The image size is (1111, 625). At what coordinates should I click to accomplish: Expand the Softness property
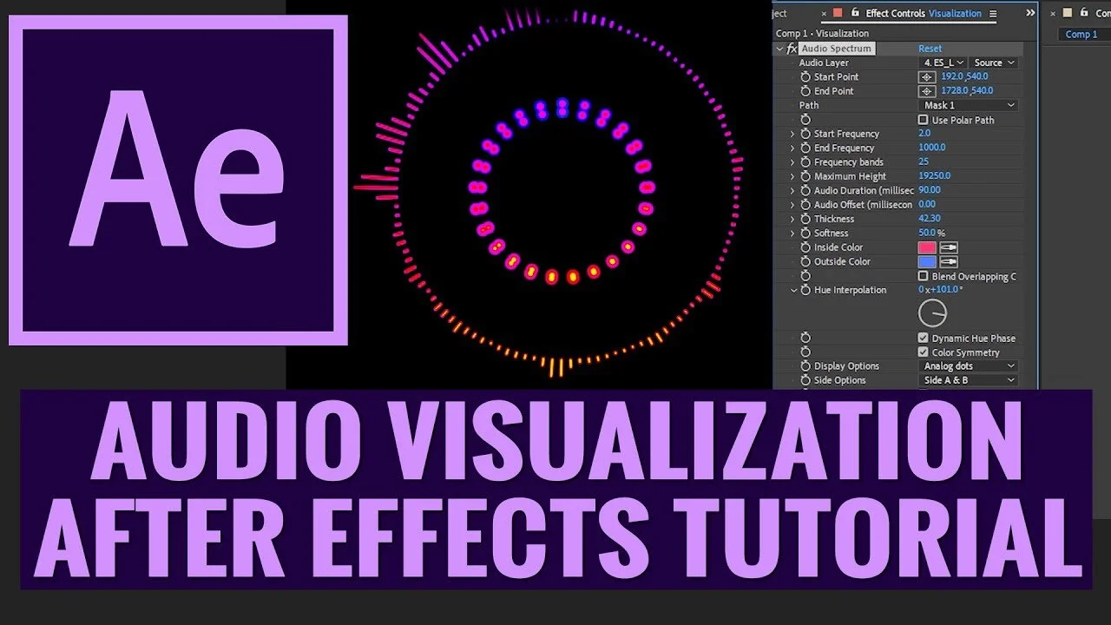click(x=792, y=233)
